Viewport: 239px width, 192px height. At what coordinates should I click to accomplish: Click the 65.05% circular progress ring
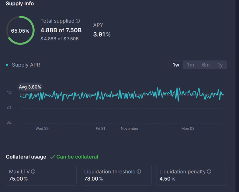point(20,30)
